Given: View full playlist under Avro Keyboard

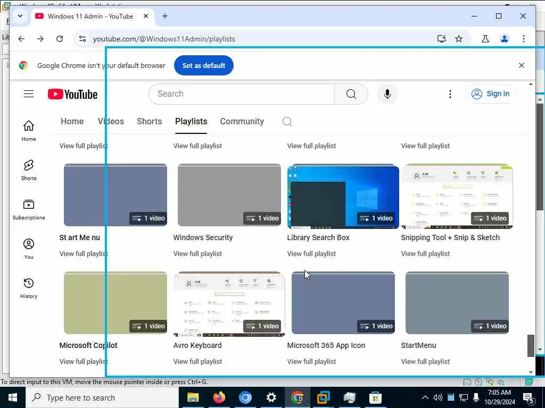Looking at the screenshot, I should (197, 361).
